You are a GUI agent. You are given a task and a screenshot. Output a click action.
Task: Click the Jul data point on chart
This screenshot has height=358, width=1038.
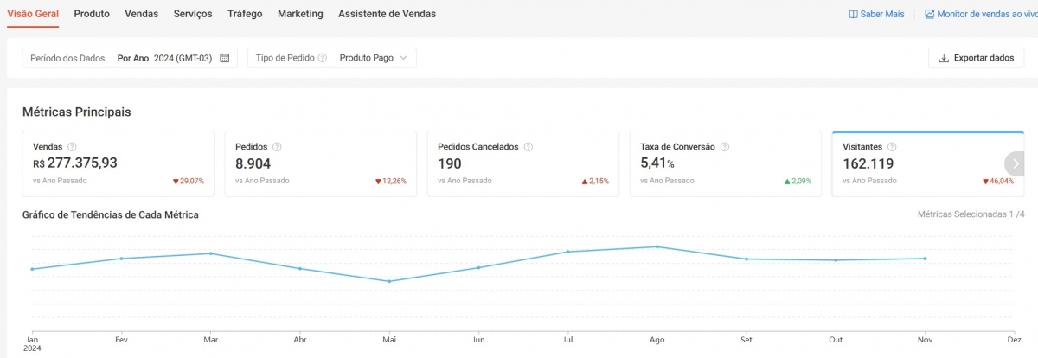click(x=567, y=252)
